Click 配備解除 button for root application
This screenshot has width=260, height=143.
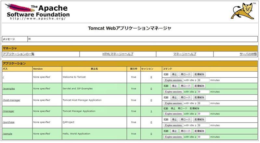pyautogui.click(x=199, y=74)
